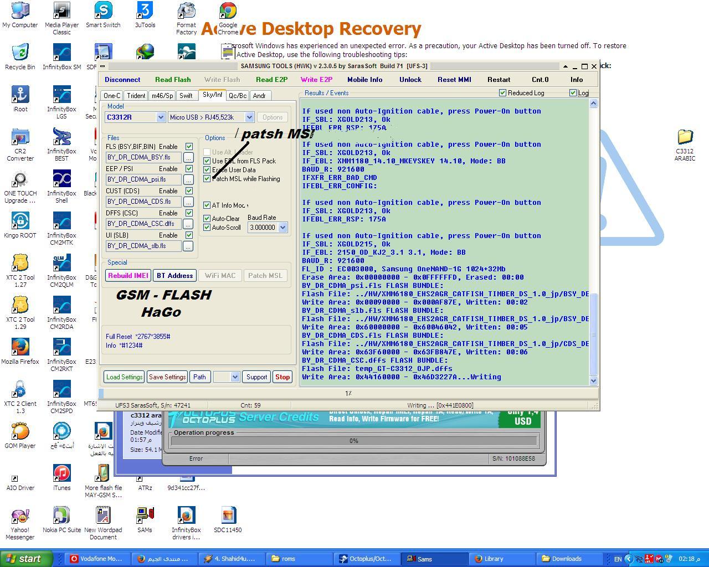Open Format Factory desktop shortcut
This screenshot has width=709, height=567.
click(x=186, y=18)
